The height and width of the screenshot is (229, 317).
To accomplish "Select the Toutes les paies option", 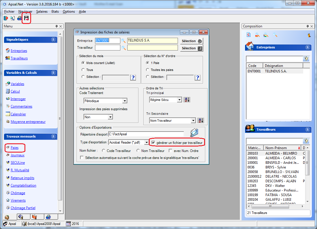I will [148, 70].
